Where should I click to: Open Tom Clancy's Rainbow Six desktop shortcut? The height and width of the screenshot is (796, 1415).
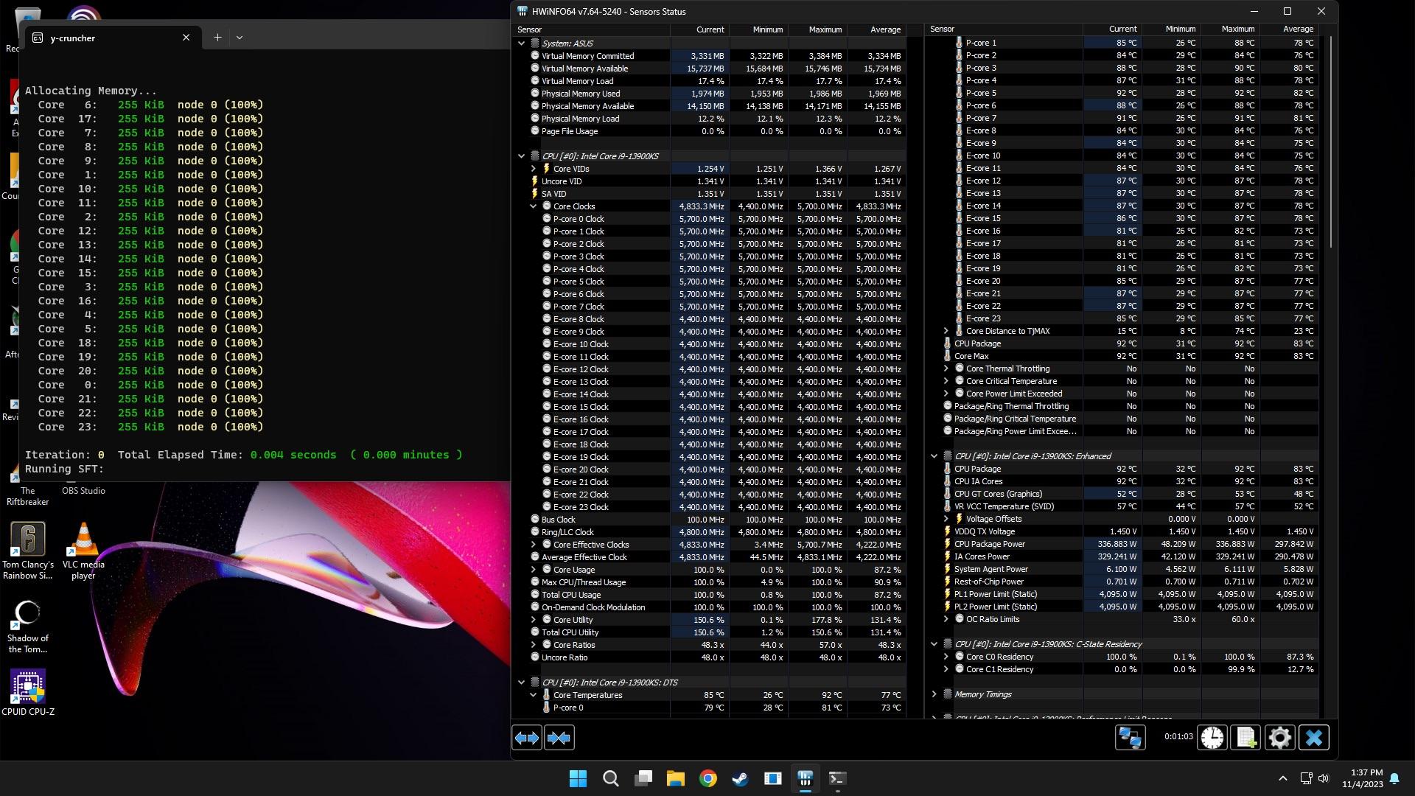(x=28, y=551)
